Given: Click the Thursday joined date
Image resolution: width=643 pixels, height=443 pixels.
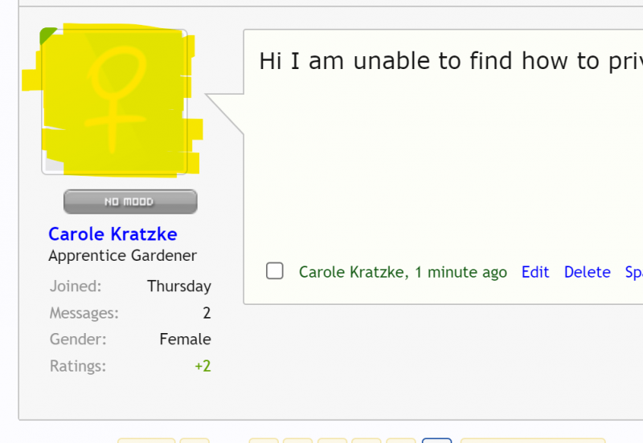Looking at the screenshot, I should (x=178, y=286).
